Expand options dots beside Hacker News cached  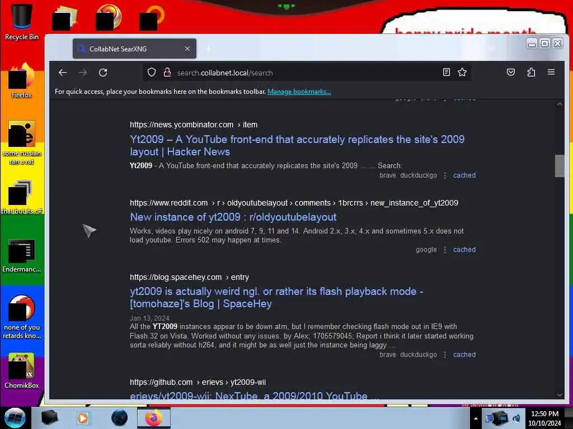pyautogui.click(x=445, y=175)
